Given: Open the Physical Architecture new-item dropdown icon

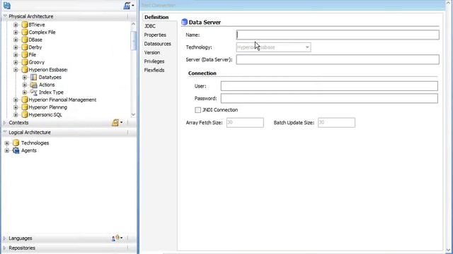Looking at the screenshot, I should click(129, 6).
